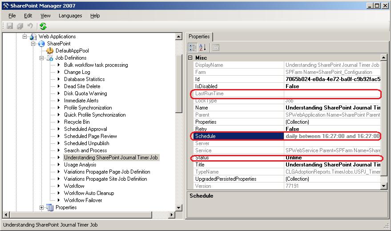Collapse the SharePoint tree node

pos(33,44)
